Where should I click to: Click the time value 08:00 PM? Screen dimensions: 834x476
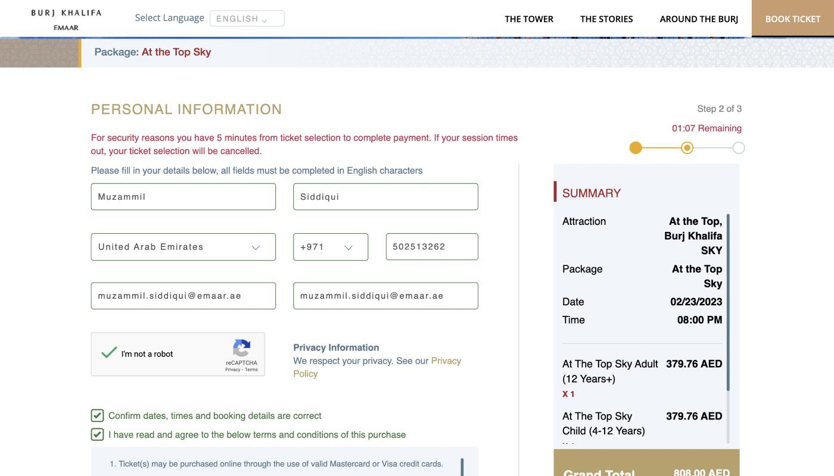click(x=699, y=320)
